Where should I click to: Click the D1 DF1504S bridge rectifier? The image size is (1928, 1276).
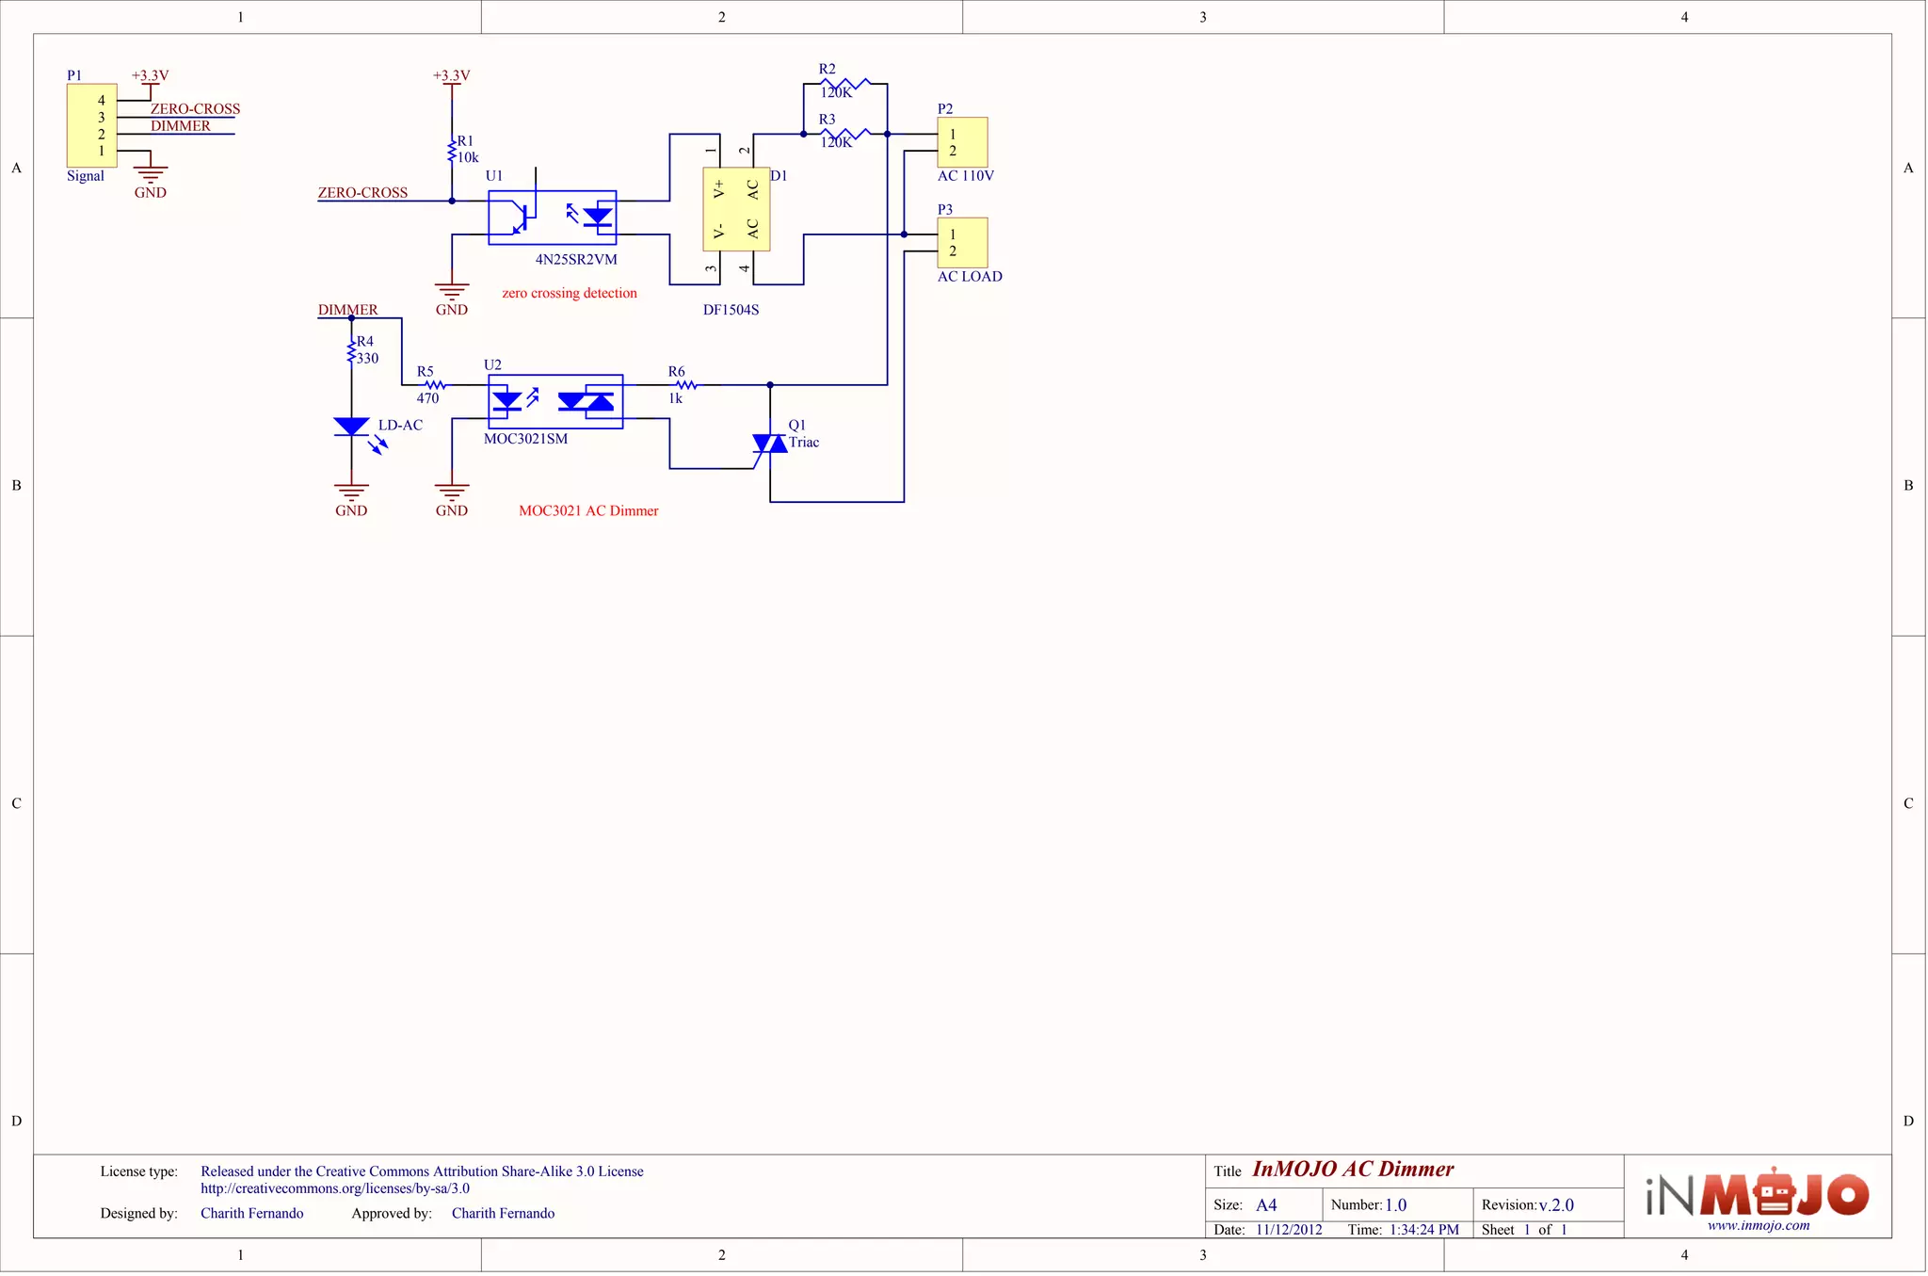(x=736, y=210)
